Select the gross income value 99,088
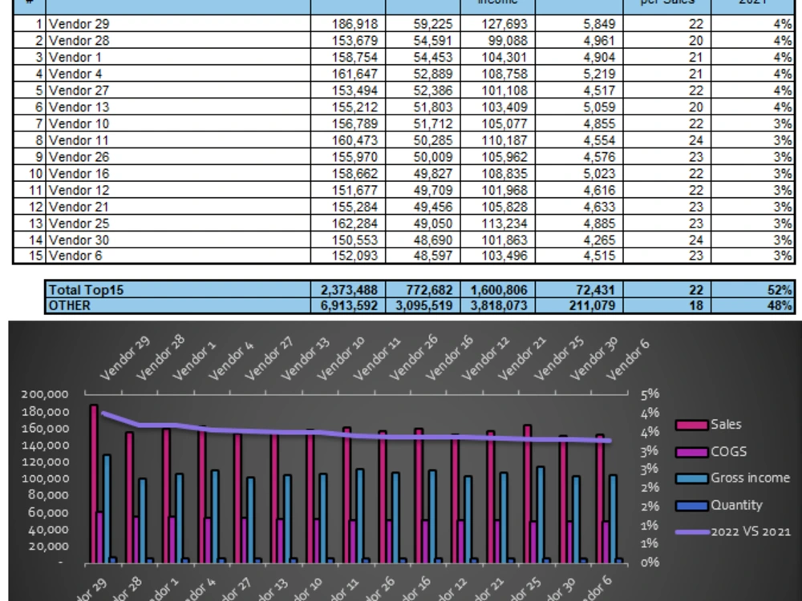 (498, 40)
